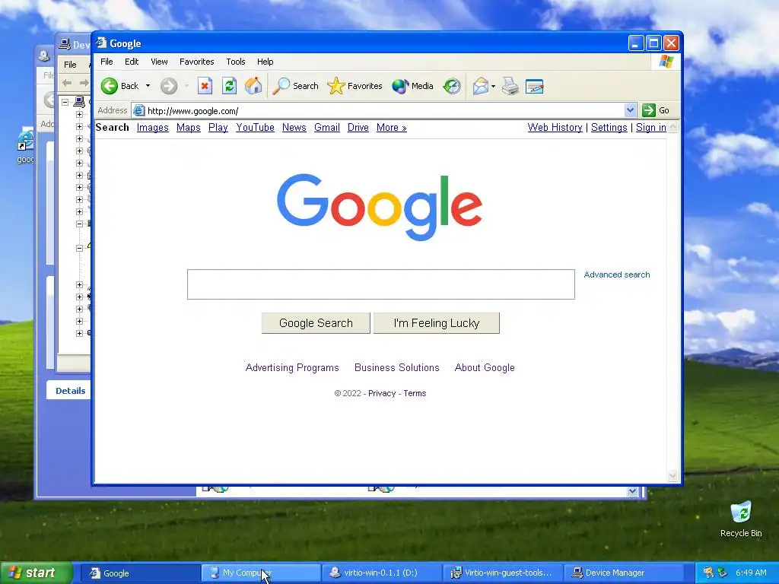Expand the first device category in Device Manager
This screenshot has height=584, width=779.
coord(79,114)
